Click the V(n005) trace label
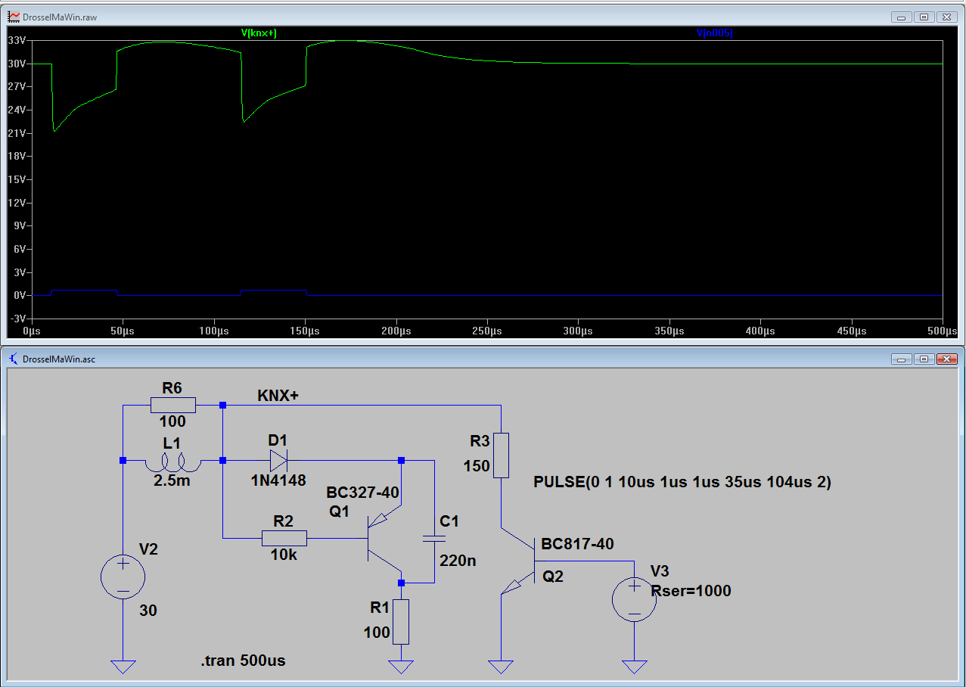This screenshot has width=966, height=687. 714,33
